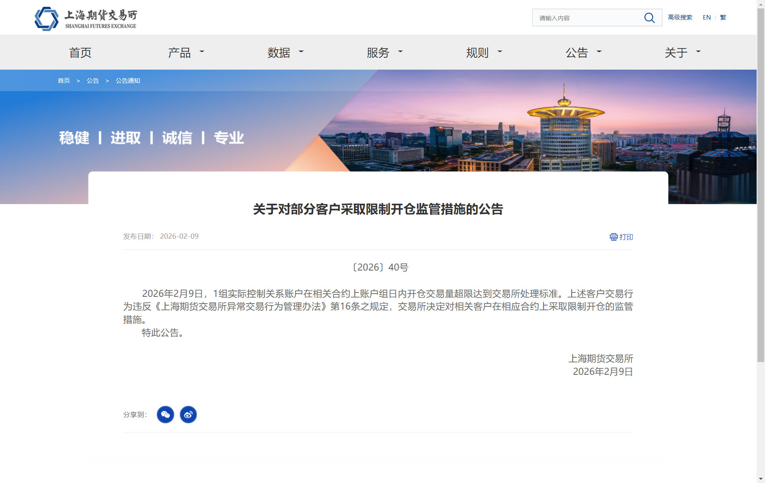
Task: Expand the 数据 menu dropdown arrow
Action: click(x=301, y=52)
